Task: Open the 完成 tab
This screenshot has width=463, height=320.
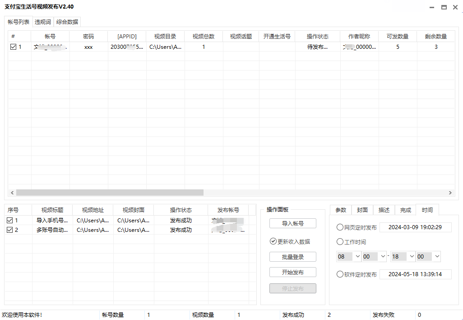Action: coord(405,210)
